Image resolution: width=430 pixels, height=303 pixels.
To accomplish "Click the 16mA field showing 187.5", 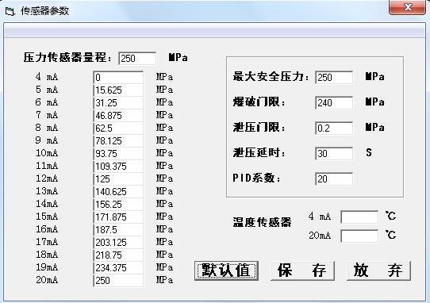I will click(118, 229).
